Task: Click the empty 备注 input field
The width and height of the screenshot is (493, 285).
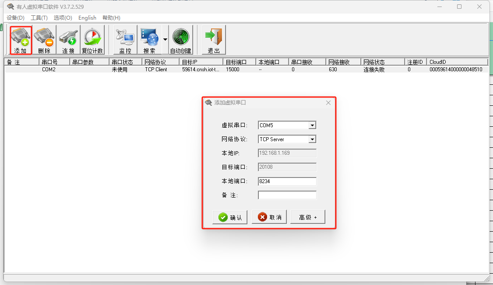Action: tap(287, 195)
